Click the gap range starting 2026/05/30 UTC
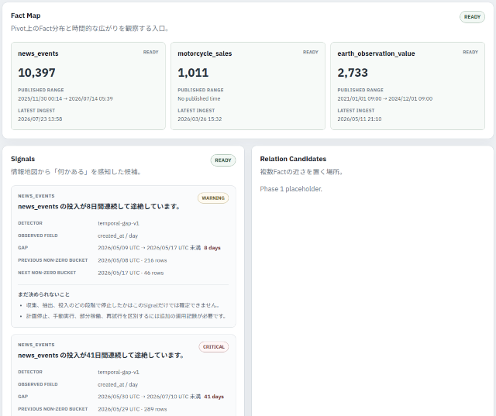Image resolution: width=496 pixels, height=416 pixels. 150,397
